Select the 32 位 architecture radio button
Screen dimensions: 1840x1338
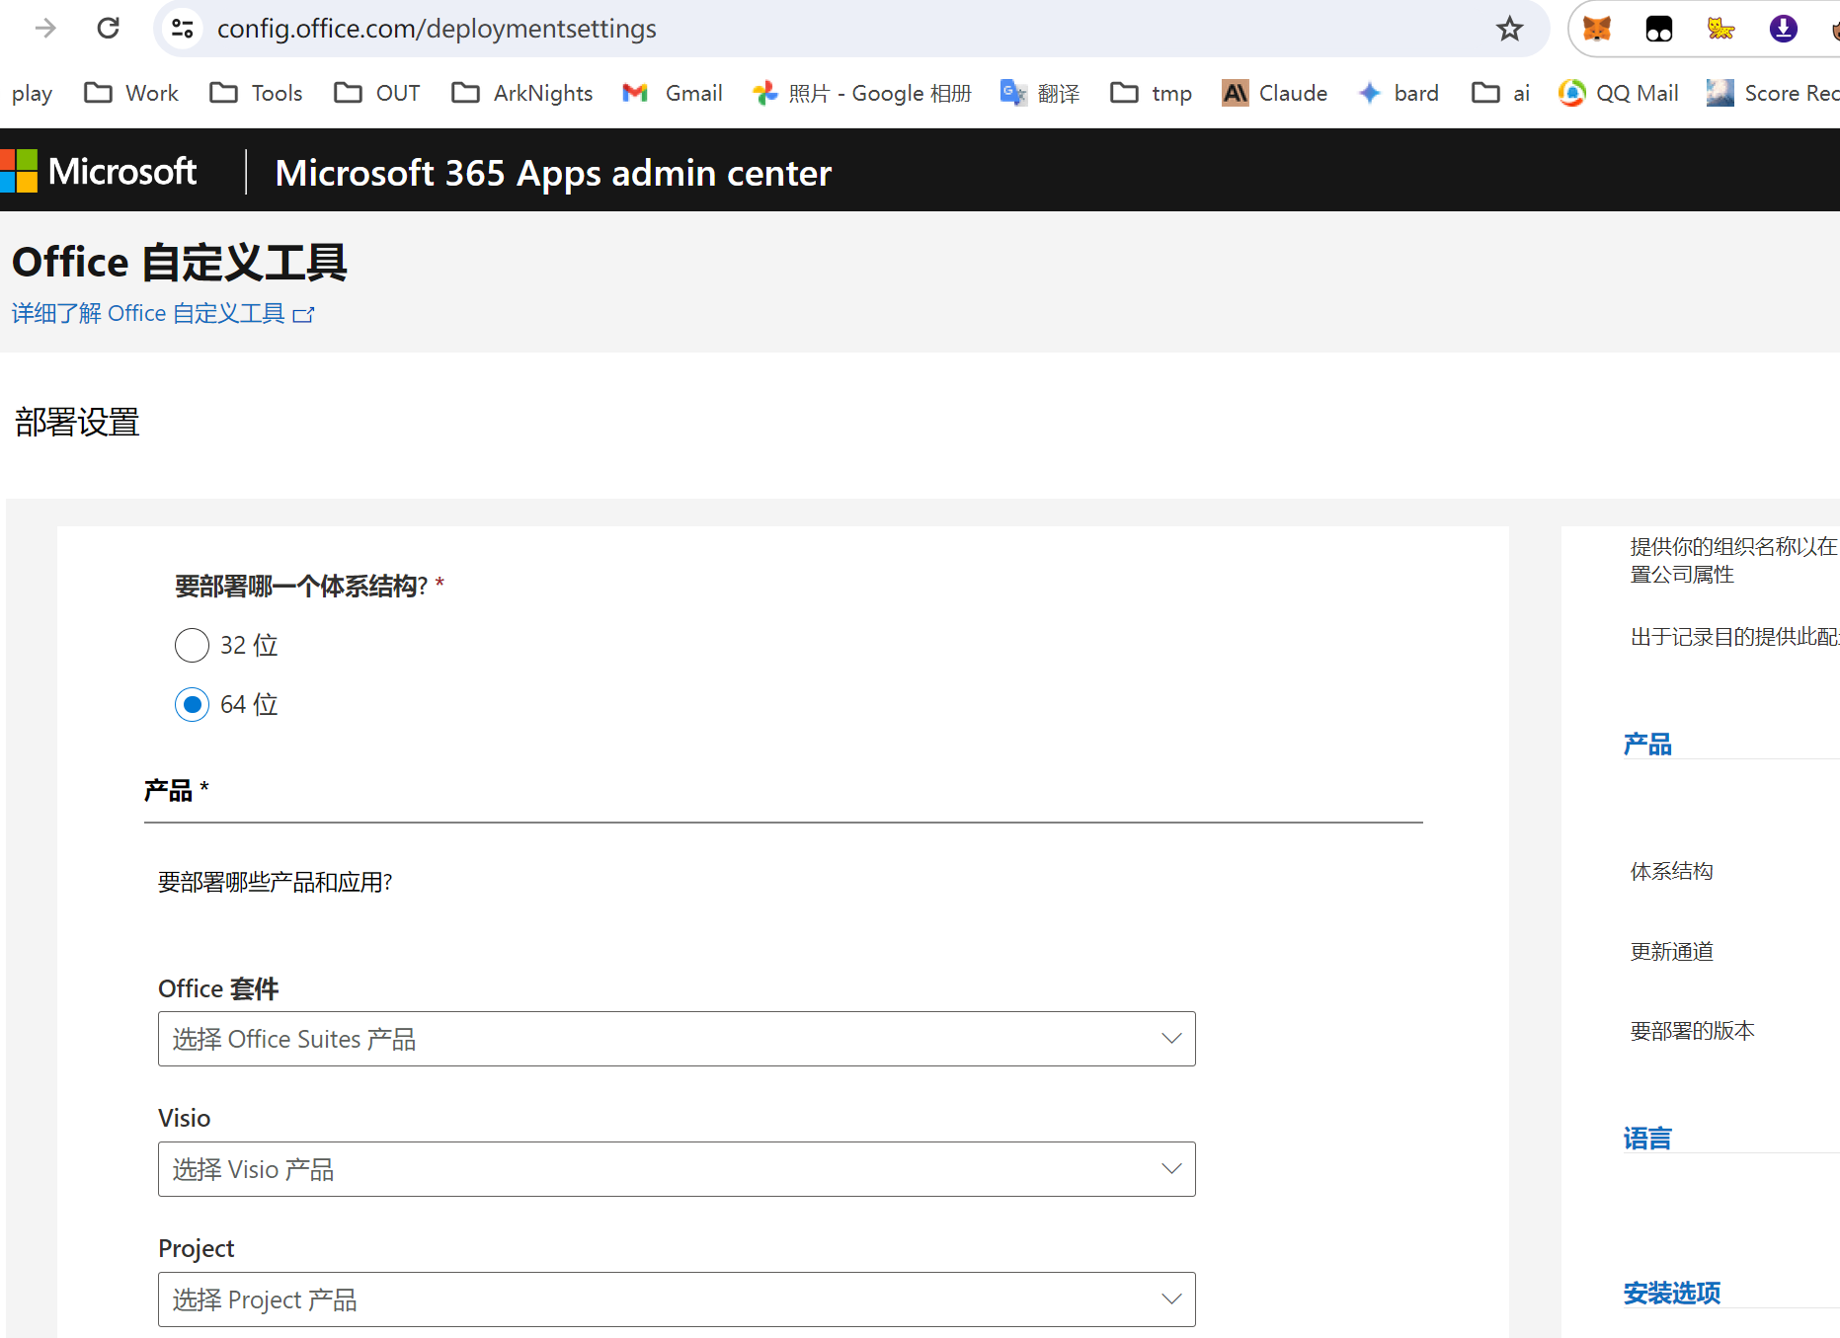[192, 646]
